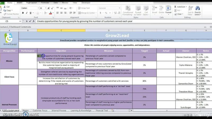Viewport: 212px width, 119px height.
Task: Click the Insert Function fx icon
Action: [x=34, y=21]
